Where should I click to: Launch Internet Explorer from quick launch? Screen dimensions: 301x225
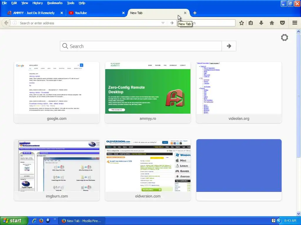coord(34,221)
